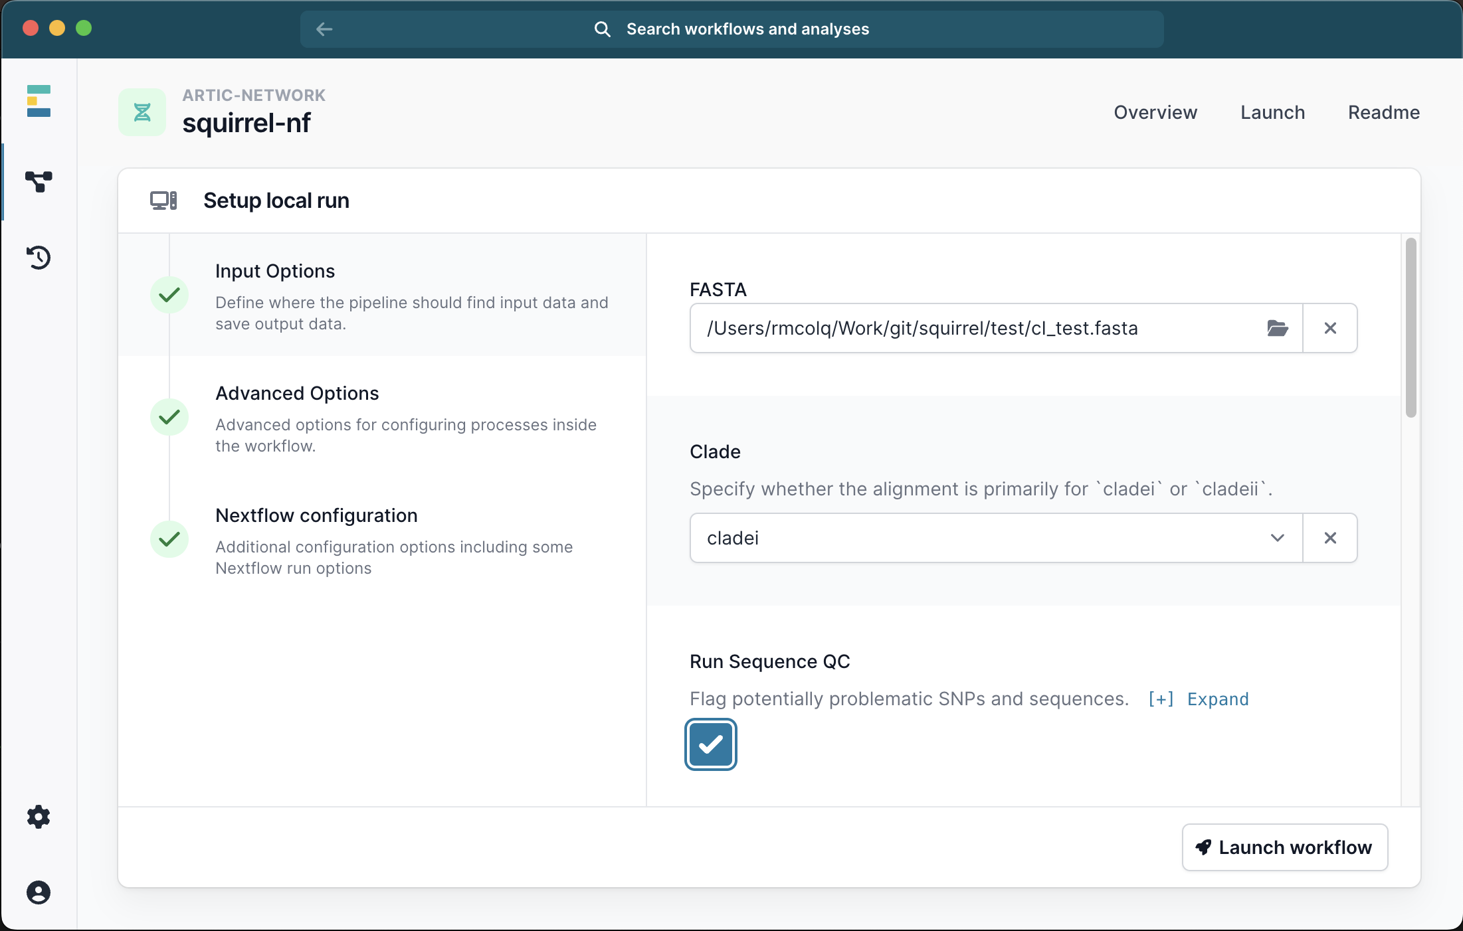Clear the FASTA file path
Screen dimensions: 1463x931
click(1330, 328)
